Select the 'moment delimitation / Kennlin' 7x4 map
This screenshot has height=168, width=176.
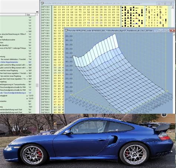click(x=16, y=59)
